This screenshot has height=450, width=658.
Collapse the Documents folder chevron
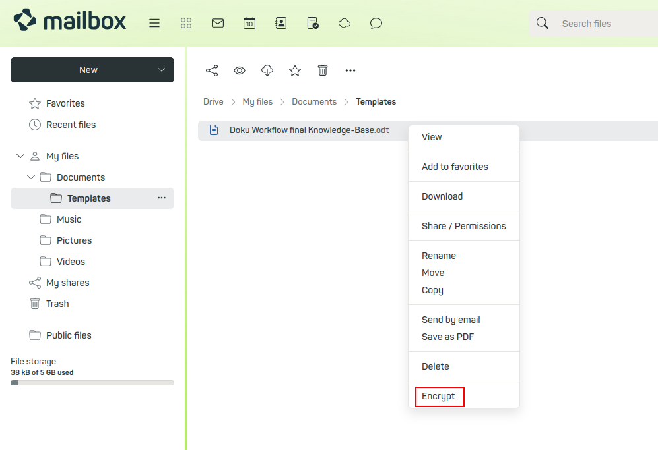30,177
